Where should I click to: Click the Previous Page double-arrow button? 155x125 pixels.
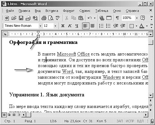pyautogui.click(x=151, y=100)
